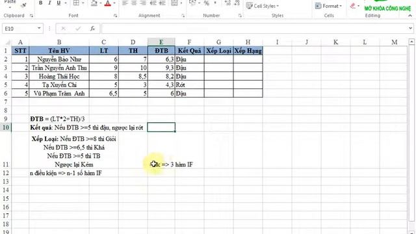416x234 pixels.
Task: Open underline style dropdown arrow
Action: (x=66, y=3)
